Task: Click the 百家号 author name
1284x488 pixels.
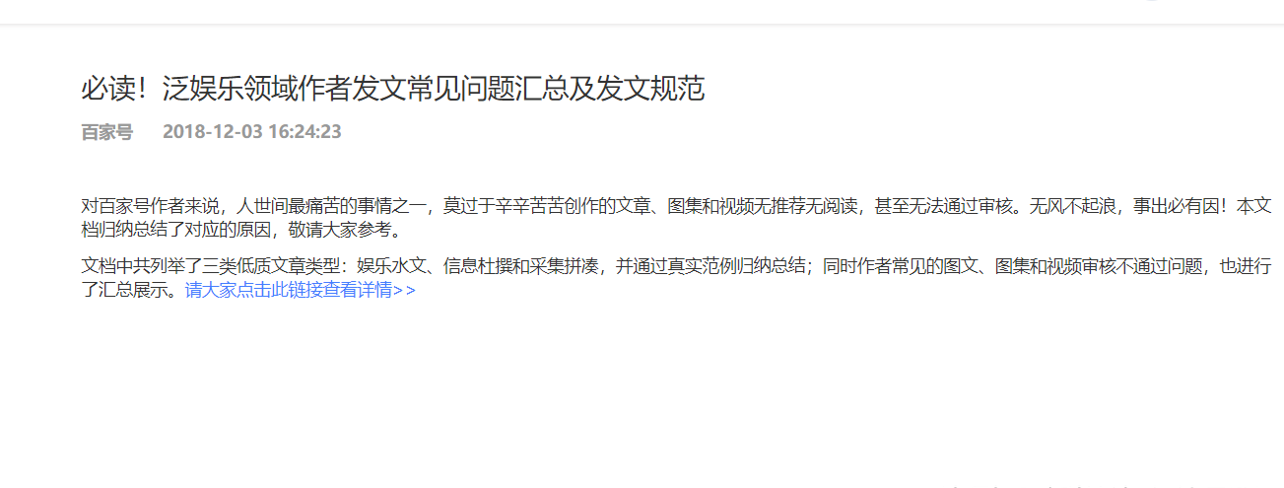Action: point(106,132)
